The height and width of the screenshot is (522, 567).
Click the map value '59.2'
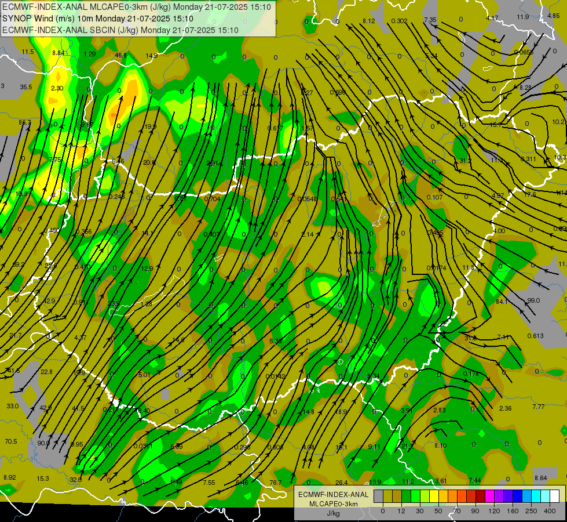19,264
